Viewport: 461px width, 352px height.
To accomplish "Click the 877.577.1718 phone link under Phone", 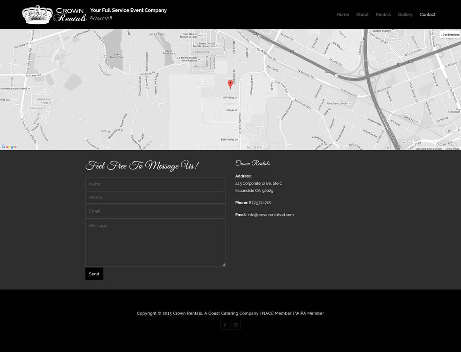I will tap(260, 203).
